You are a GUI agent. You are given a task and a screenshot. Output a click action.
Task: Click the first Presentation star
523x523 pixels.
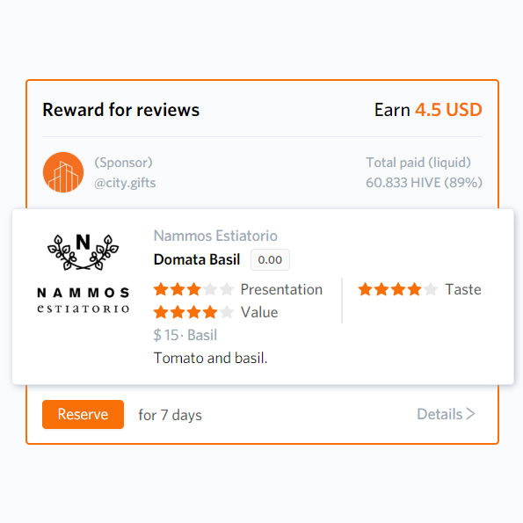161,289
